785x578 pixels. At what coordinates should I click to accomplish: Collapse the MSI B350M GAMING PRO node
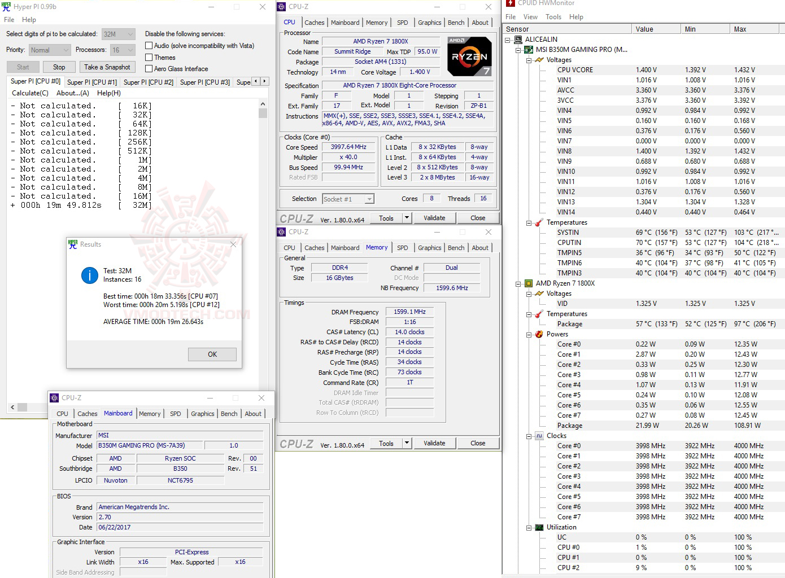coord(518,50)
